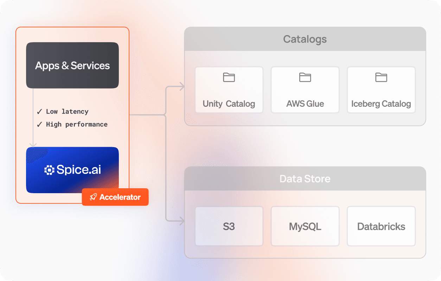Select the Catalogs header
Screen dimensions: 441x281
[x=305, y=39]
